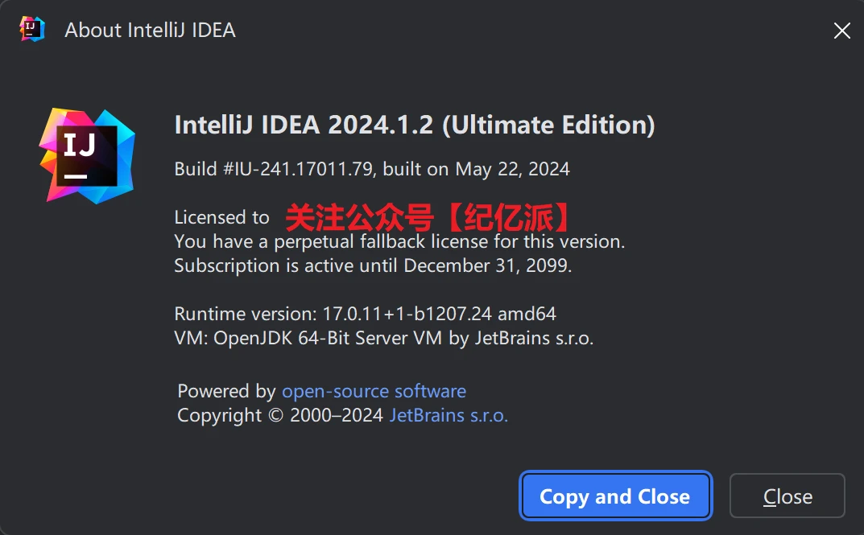The height and width of the screenshot is (535, 864).
Task: Click the OpenJDK 64-Bit Server VM line
Action: click(x=383, y=338)
